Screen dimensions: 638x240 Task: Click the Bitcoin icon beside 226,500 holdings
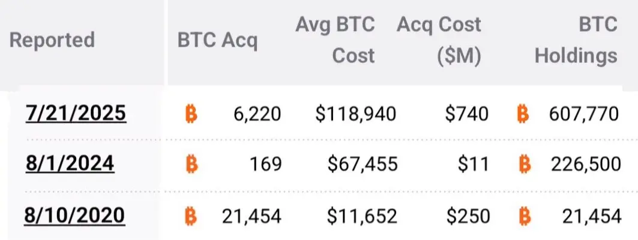pos(526,165)
